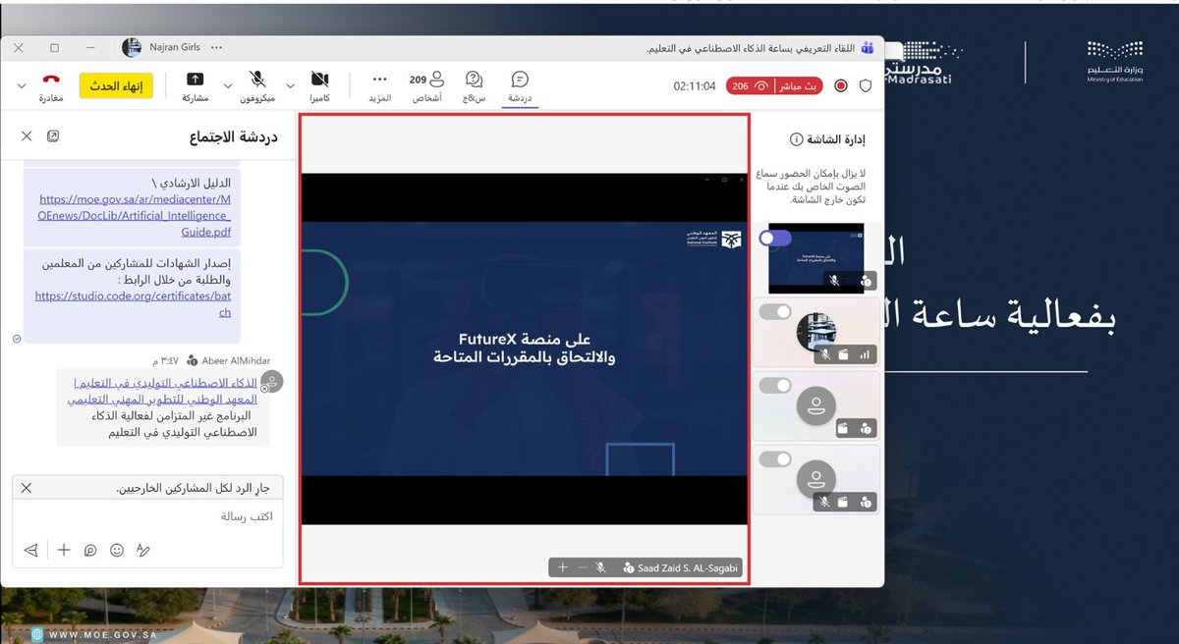The image size is (1179, 644).
Task: Unmute the Microphone (ميكروفون)
Action: click(x=257, y=86)
